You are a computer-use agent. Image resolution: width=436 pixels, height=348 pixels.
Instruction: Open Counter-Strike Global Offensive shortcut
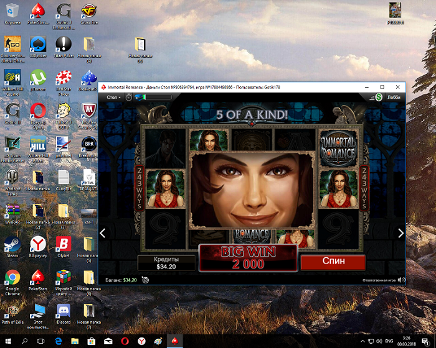point(12,49)
